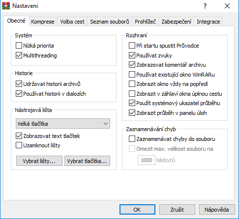Image resolution: width=239 pixels, height=219 pixels.
Task: Check Při startu spustit Průvodce
Action: [132, 46]
